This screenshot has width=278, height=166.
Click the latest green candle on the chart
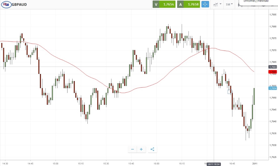pyautogui.click(x=254, y=96)
